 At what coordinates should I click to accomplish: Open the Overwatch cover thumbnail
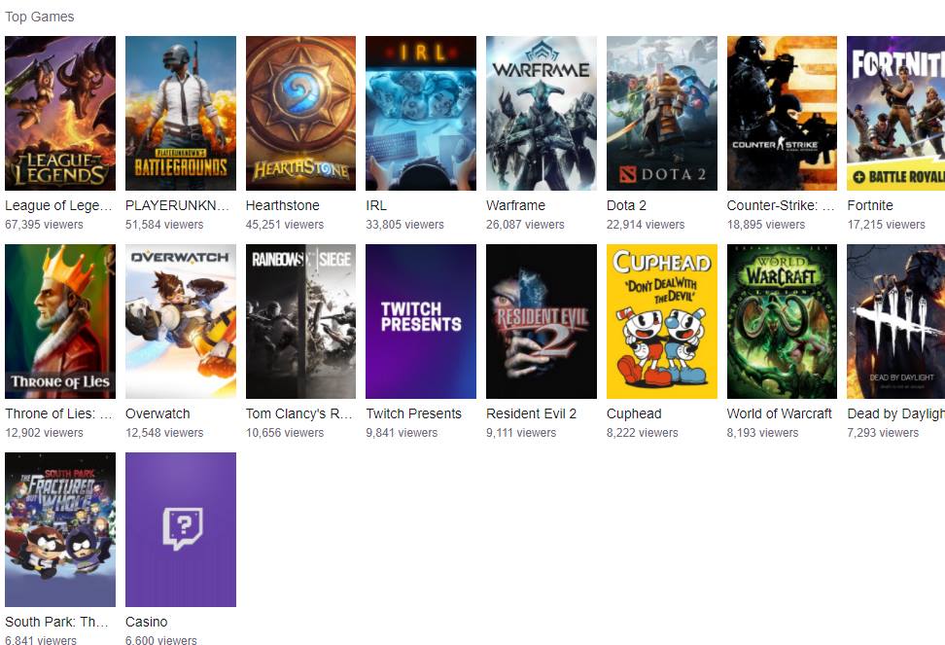coord(181,321)
